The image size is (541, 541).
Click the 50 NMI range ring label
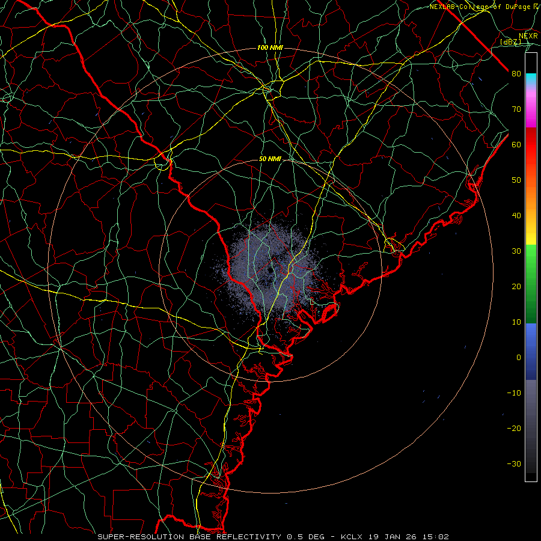tap(270, 159)
